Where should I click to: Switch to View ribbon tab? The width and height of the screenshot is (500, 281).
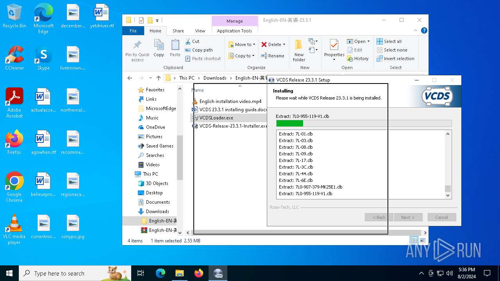tap(200, 31)
